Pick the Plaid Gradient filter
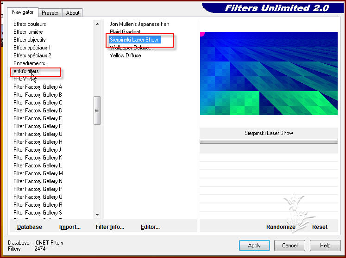This screenshot has height=258, width=346. (x=125, y=32)
